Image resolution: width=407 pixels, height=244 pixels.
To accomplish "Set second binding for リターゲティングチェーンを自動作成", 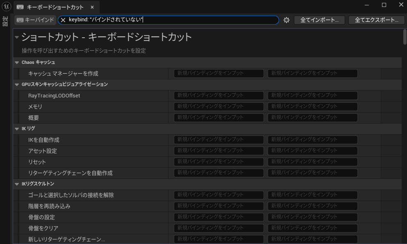I will point(312,173).
